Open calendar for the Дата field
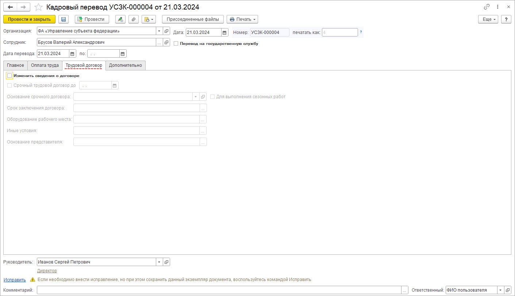The image size is (515, 296). tap(225, 32)
